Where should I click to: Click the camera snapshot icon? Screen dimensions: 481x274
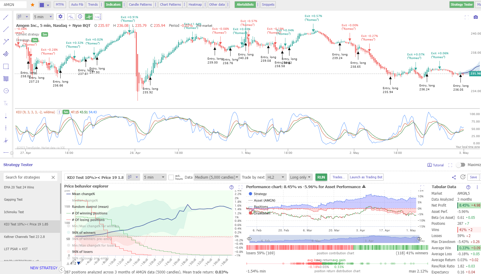click(476, 17)
